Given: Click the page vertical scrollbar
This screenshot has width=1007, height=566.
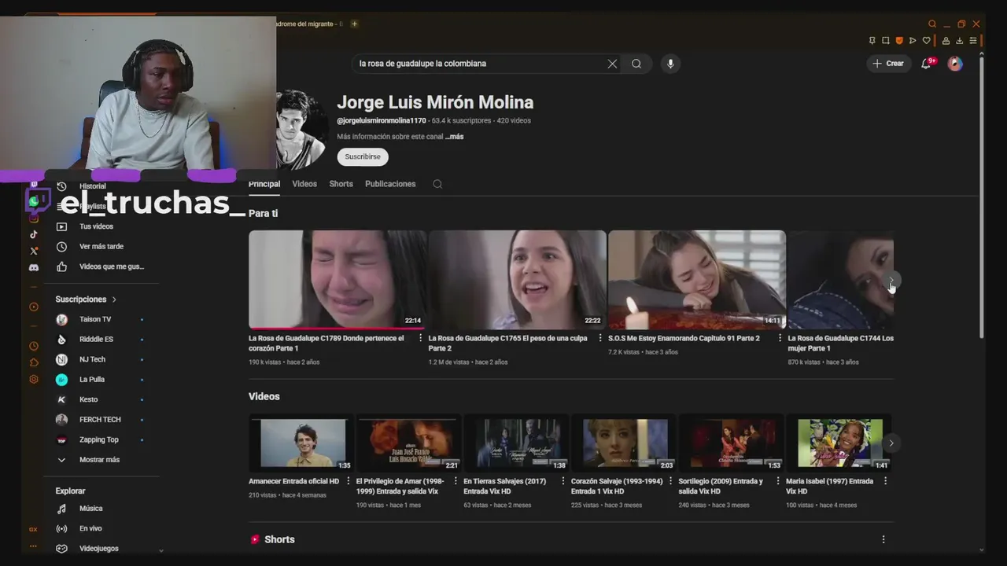Looking at the screenshot, I should [982, 197].
